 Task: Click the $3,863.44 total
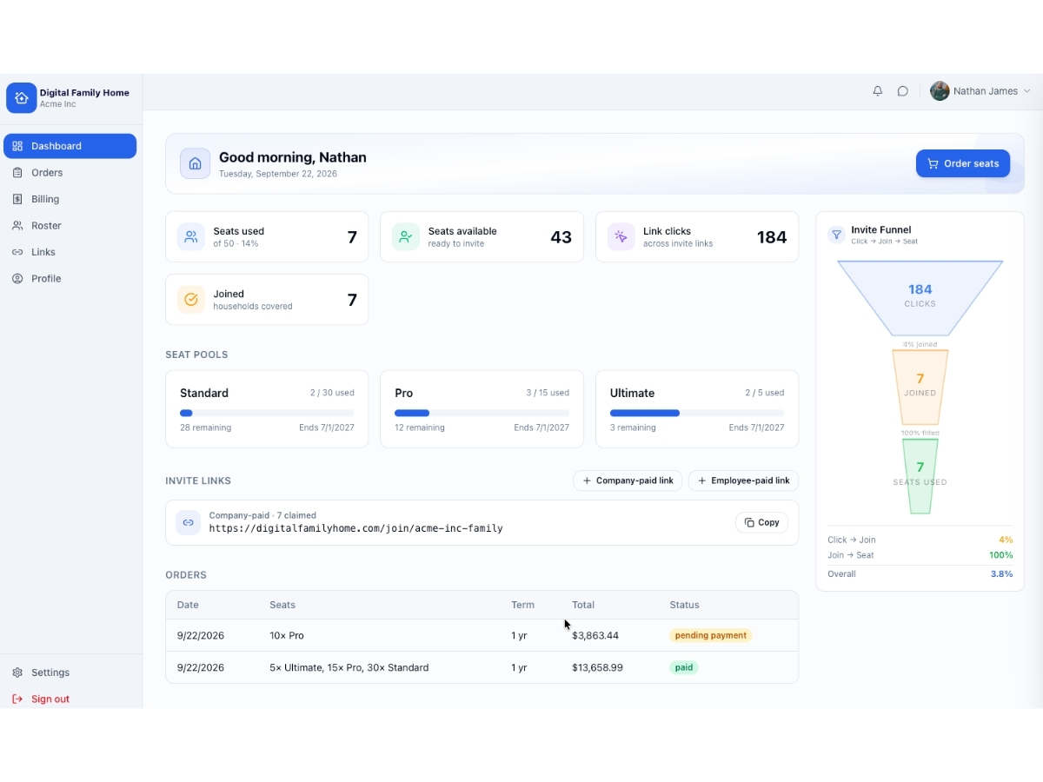595,635
